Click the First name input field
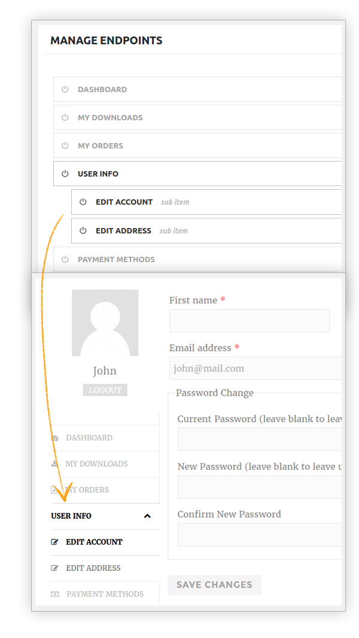The image size is (359, 638). pos(250,321)
